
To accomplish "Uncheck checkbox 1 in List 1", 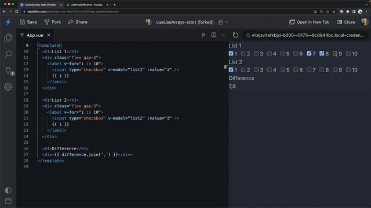I will (x=231, y=54).
